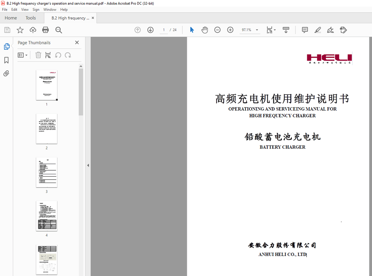Toggle the Attachments paperclip panel
This screenshot has height=276, width=372.
(6, 73)
